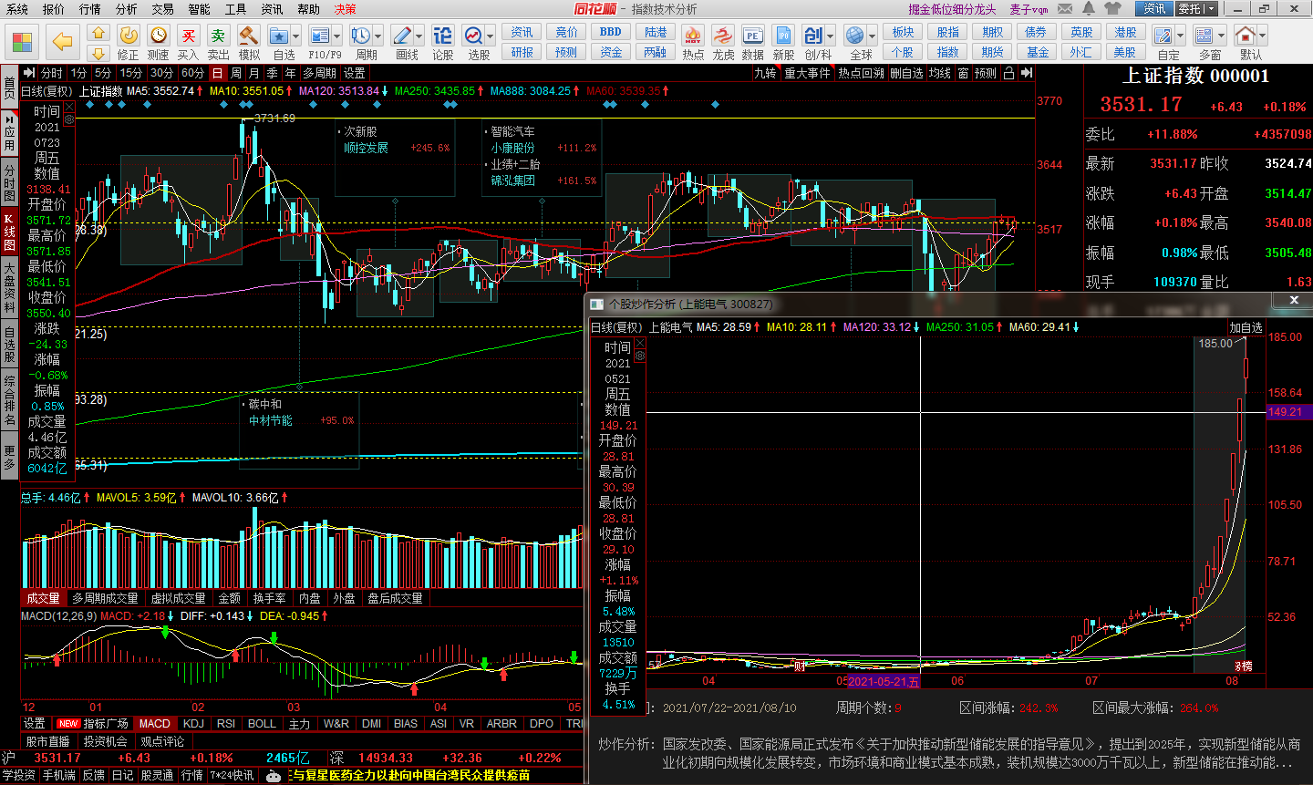This screenshot has width=1313, height=785.
Task: Open the 全球 global markets globe icon
Action: coord(855,36)
